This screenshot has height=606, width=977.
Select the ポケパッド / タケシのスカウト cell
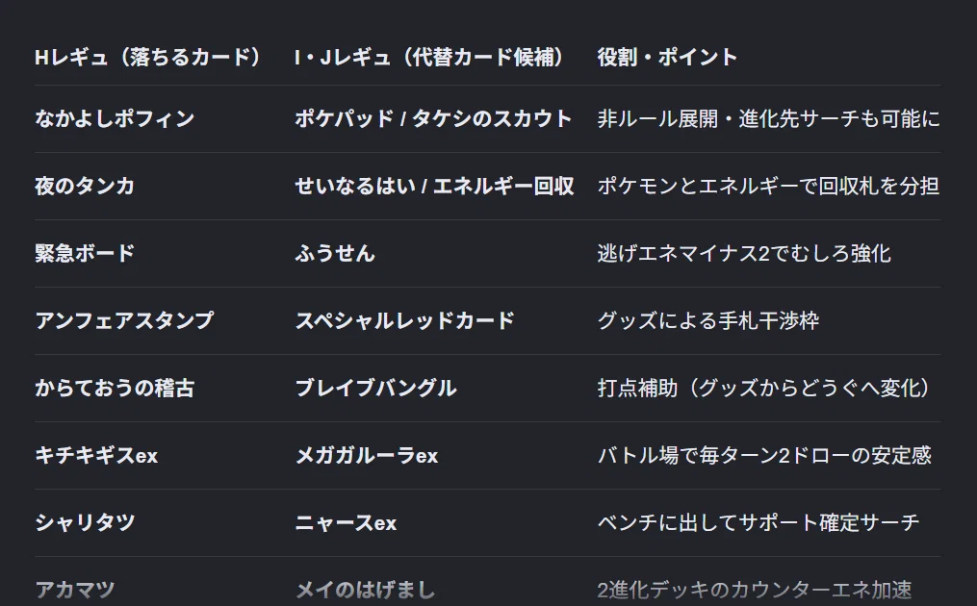coord(433,118)
